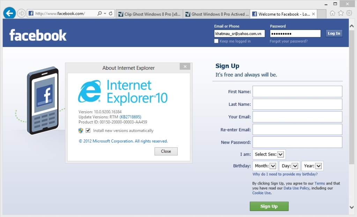This screenshot has height=217, width=357.
Task: Open the birthday Year dropdown
Action: pyautogui.click(x=312, y=166)
